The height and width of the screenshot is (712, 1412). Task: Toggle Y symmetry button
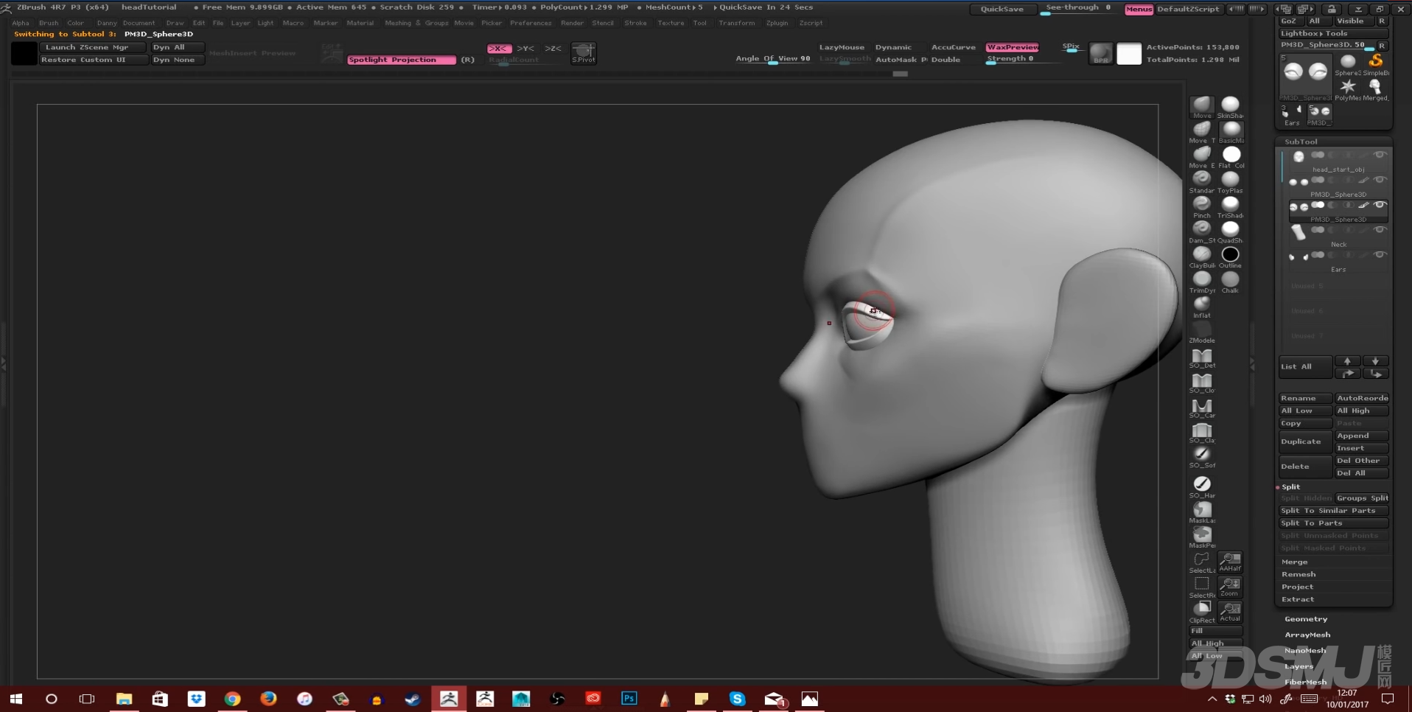525,48
